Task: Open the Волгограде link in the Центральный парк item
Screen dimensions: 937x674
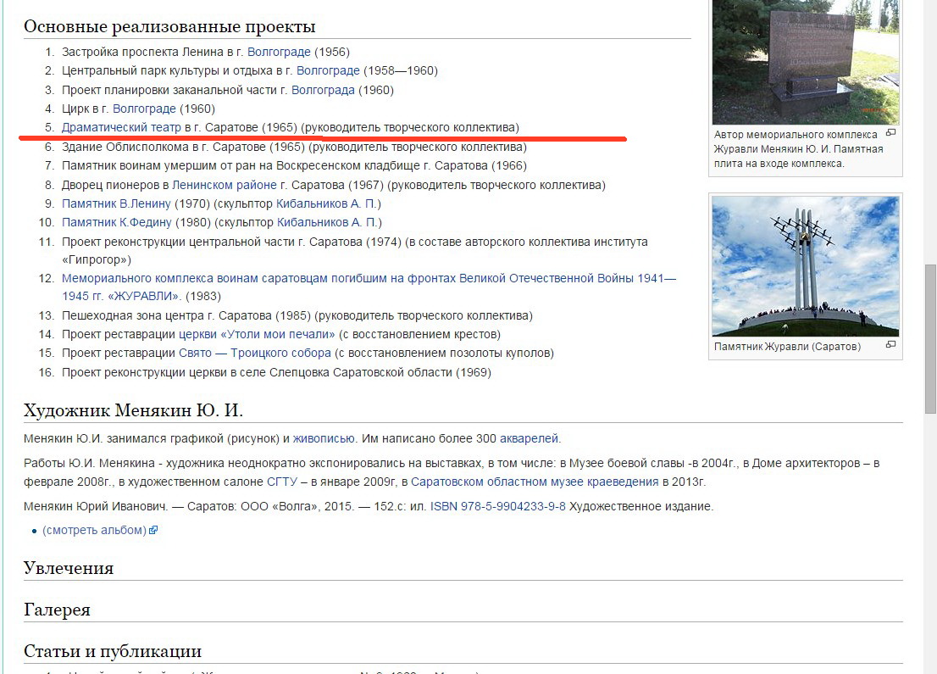Action: (x=328, y=70)
